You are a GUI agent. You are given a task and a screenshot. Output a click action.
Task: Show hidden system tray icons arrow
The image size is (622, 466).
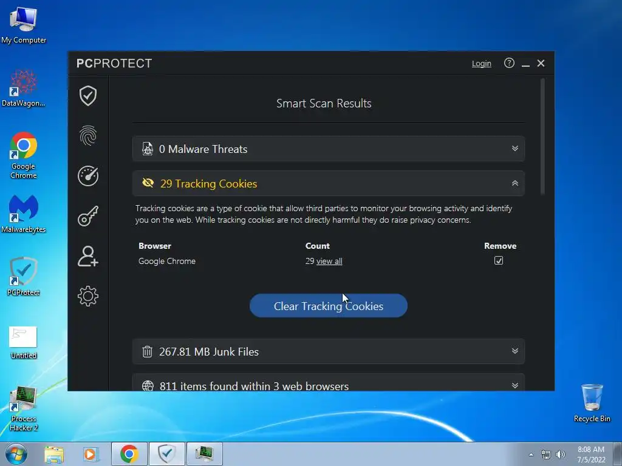click(531, 454)
